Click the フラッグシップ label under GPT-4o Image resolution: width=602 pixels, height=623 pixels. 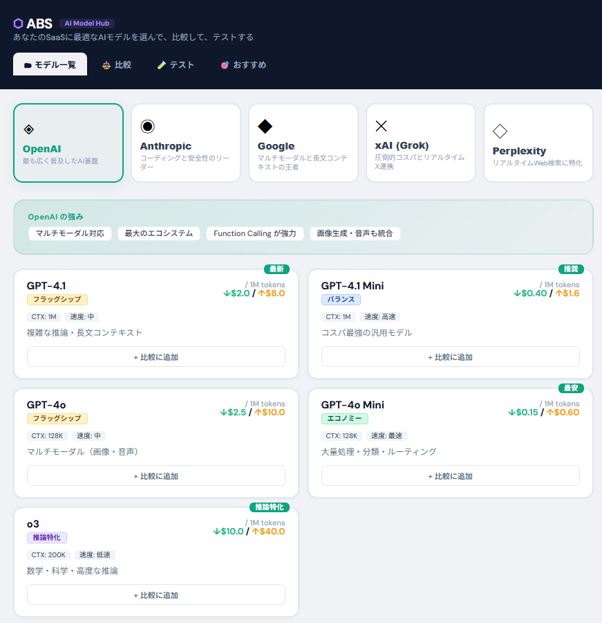point(57,419)
